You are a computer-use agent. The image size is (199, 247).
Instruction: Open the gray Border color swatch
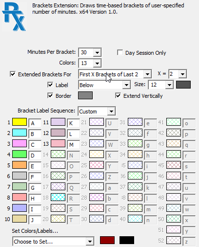click(x=85, y=95)
